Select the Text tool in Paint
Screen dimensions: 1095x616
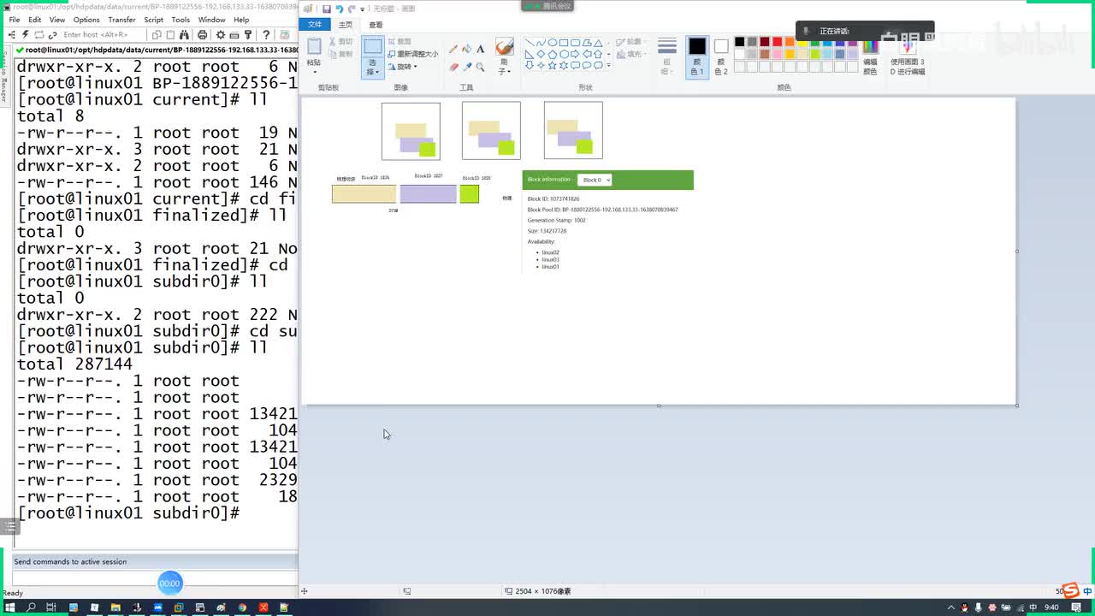click(x=480, y=49)
